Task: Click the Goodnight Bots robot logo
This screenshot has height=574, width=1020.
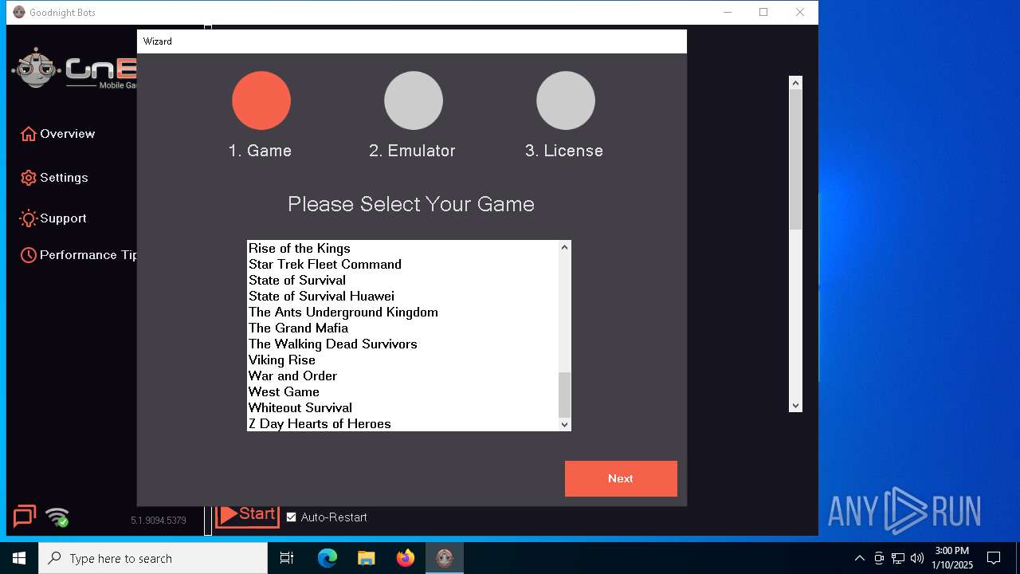Action: [36, 69]
